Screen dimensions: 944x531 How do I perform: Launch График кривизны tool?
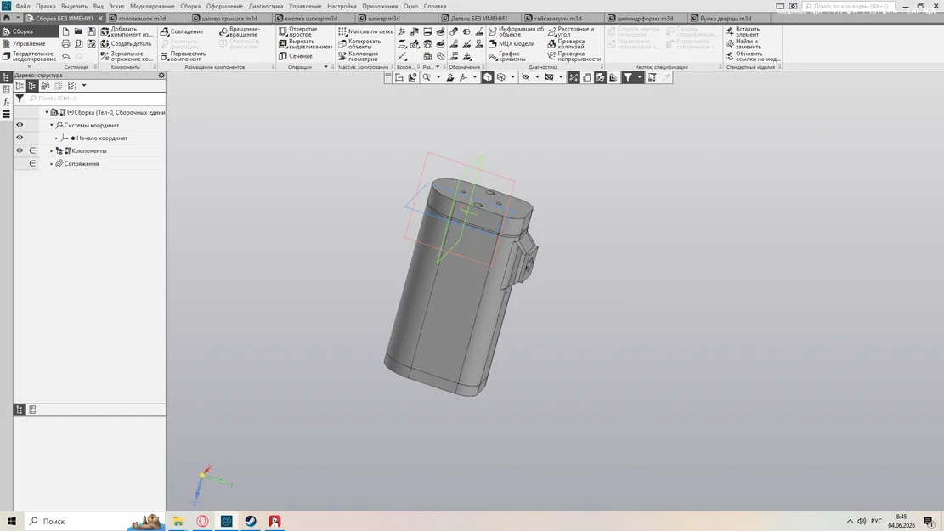click(x=507, y=56)
